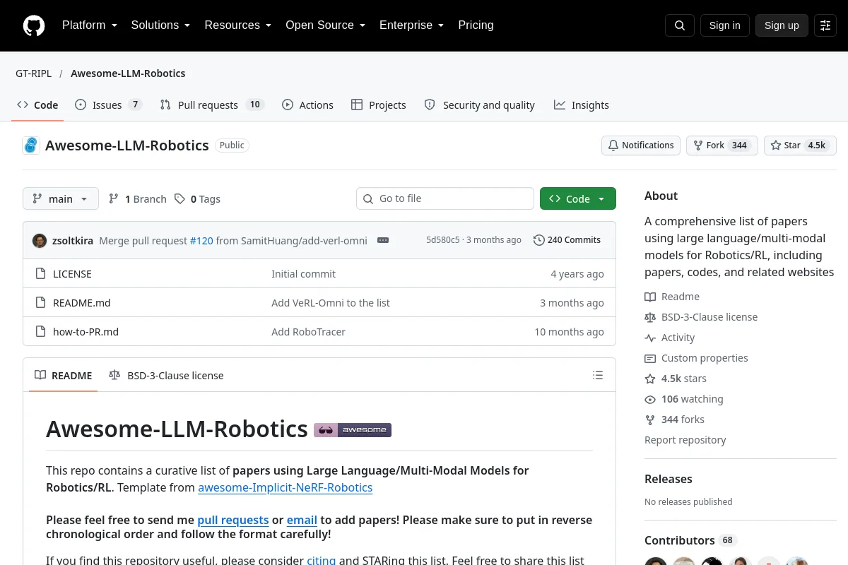Open the 4.5k stars link
The image size is (848, 565).
[676, 379]
